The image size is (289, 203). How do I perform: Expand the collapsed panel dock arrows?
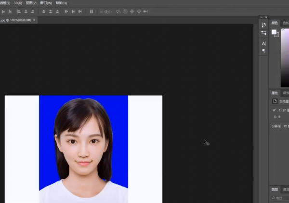tap(263, 17)
